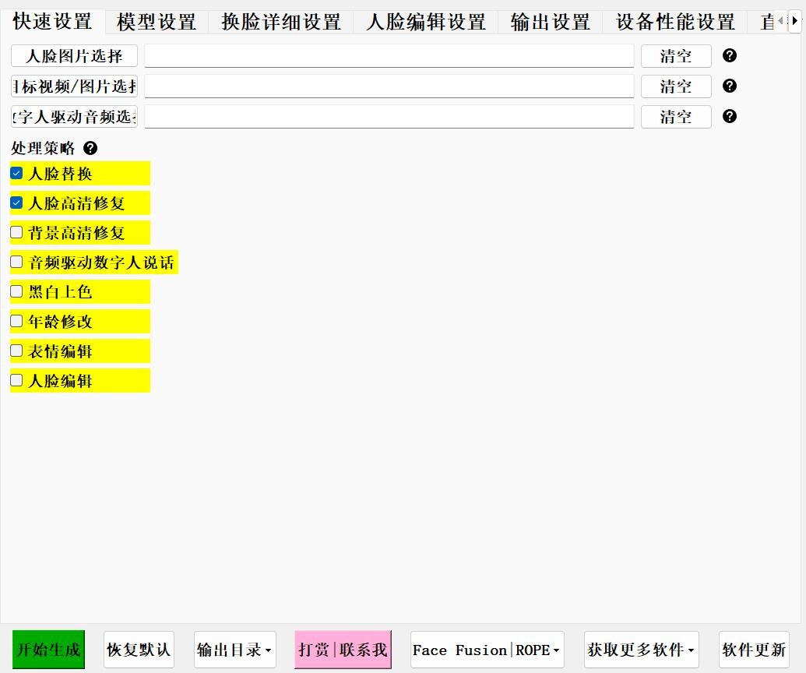Enable 音频驱动数字人说话 checkbox

click(x=16, y=262)
